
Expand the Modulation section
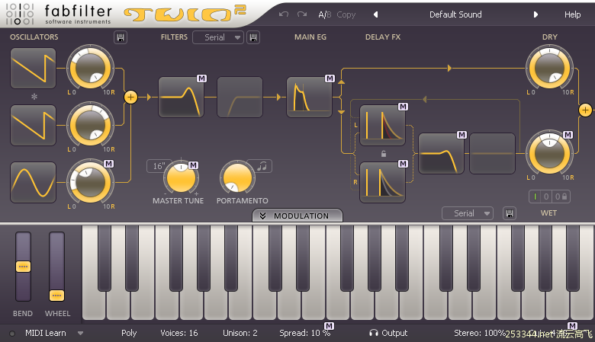(x=297, y=216)
